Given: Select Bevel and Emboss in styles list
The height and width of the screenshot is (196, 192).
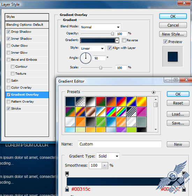Looking at the screenshot, I should click(27, 60).
